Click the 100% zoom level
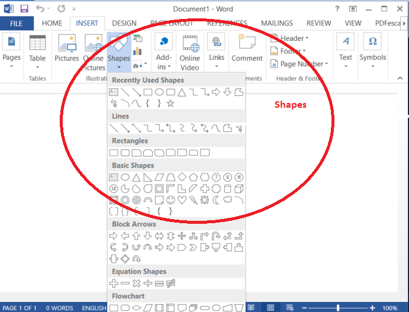The image size is (409, 312). (389, 308)
